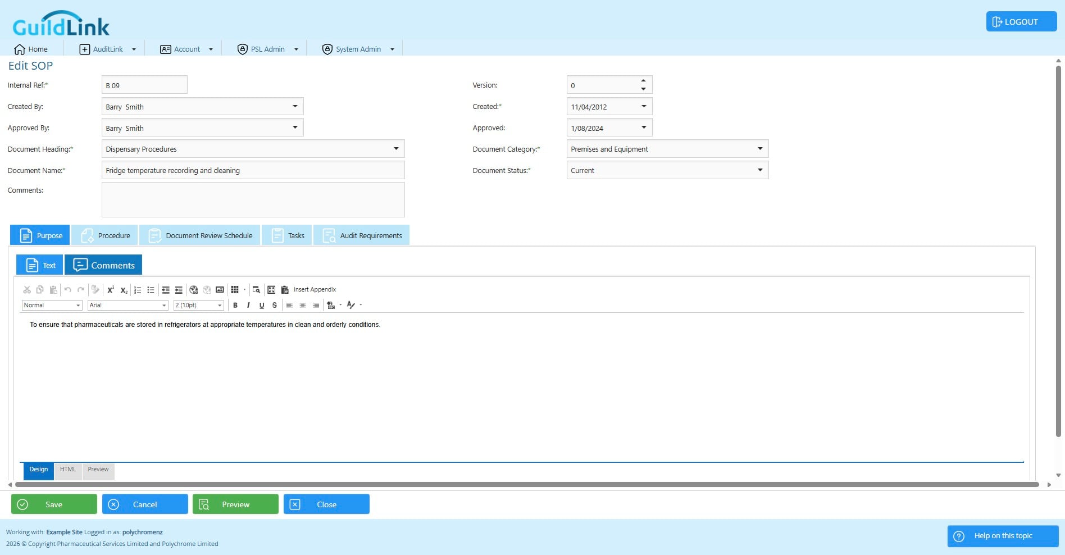Click the green Preview button
The image size is (1065, 555).
235,504
